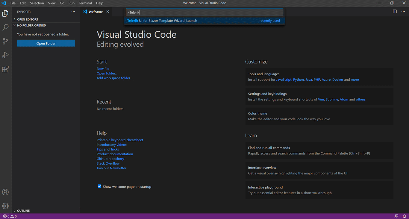Viewport: 409px width, 219px height.
Task: Open the Selection menu
Action: click(37, 3)
